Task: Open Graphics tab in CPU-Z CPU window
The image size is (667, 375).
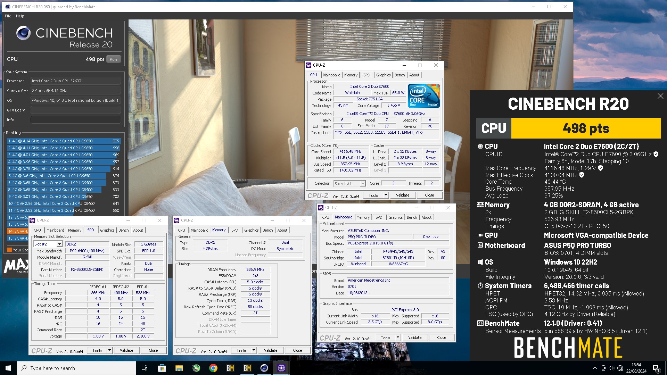Action: 383,75
